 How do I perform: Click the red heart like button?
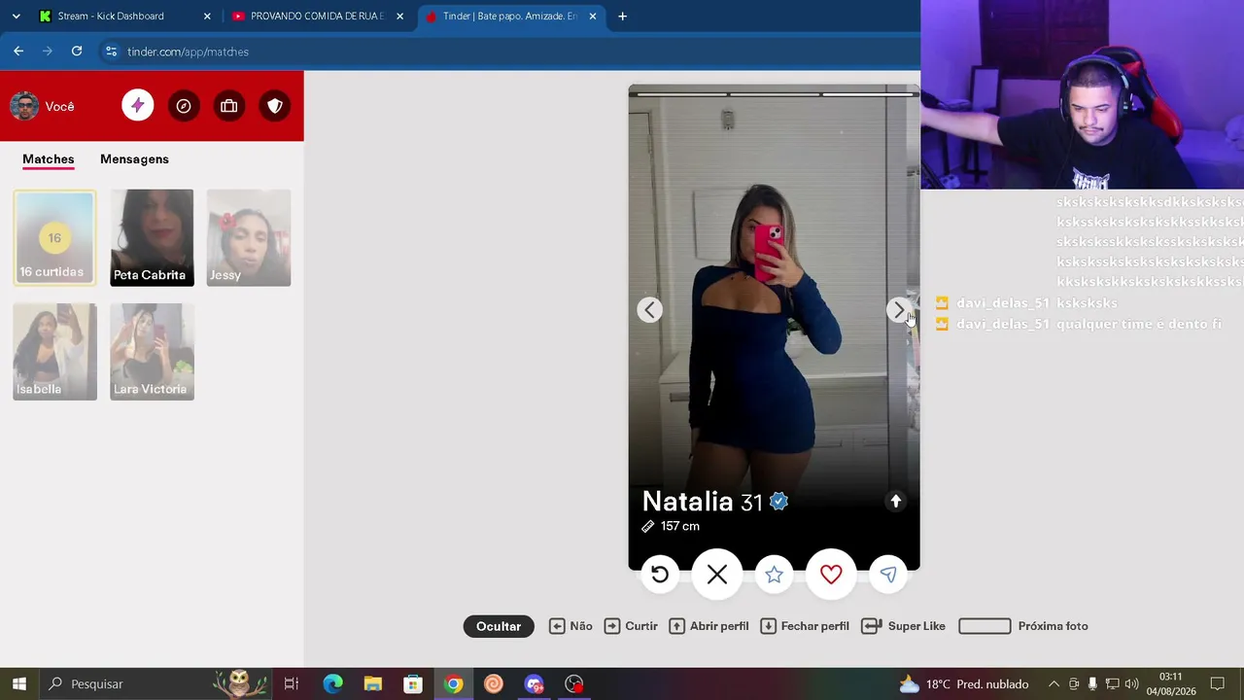coord(831,575)
